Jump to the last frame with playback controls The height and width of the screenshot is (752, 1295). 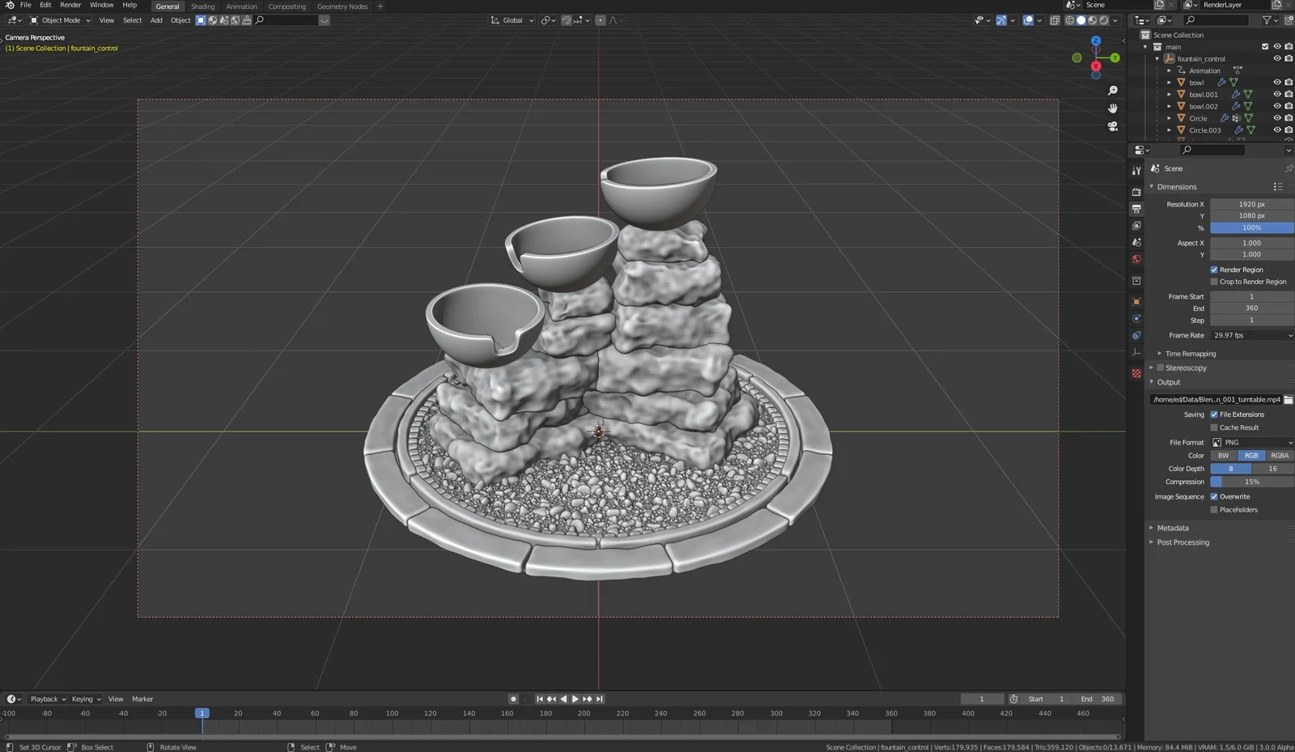point(599,699)
